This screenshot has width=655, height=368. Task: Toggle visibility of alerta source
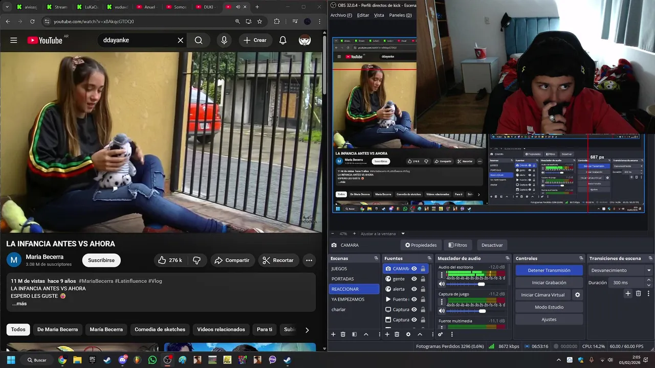click(414, 289)
